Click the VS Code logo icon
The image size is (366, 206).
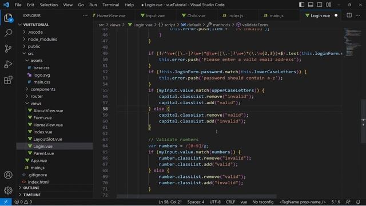pyautogui.click(x=6, y=5)
